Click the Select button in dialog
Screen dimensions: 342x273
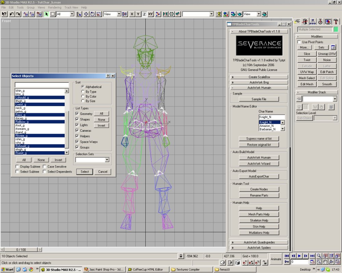click(84, 172)
